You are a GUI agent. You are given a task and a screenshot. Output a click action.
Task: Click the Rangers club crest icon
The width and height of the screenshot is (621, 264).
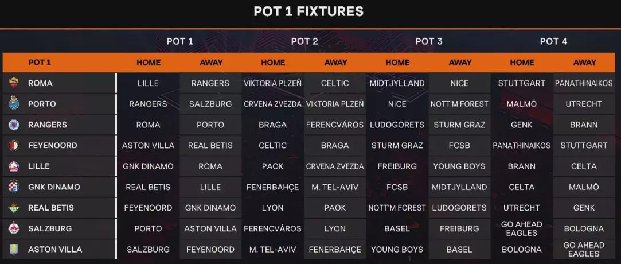tap(14, 125)
